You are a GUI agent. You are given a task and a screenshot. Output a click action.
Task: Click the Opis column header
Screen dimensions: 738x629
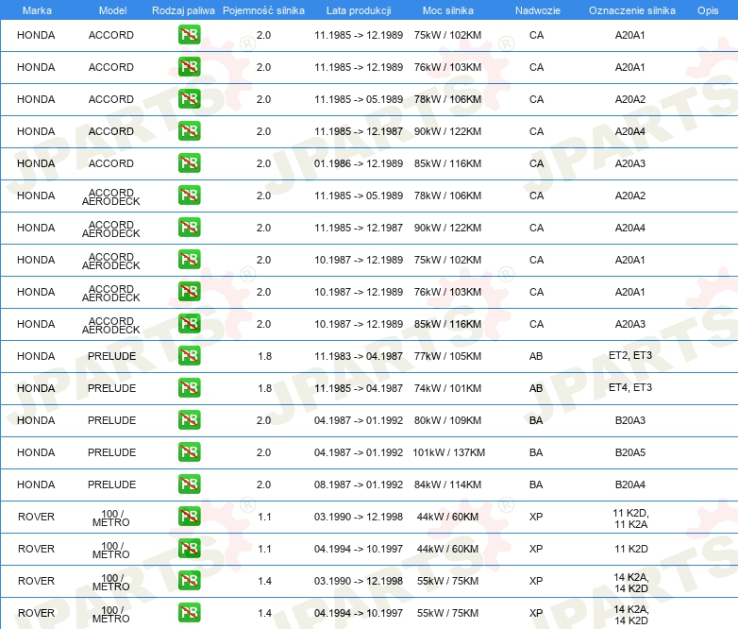coord(708,10)
